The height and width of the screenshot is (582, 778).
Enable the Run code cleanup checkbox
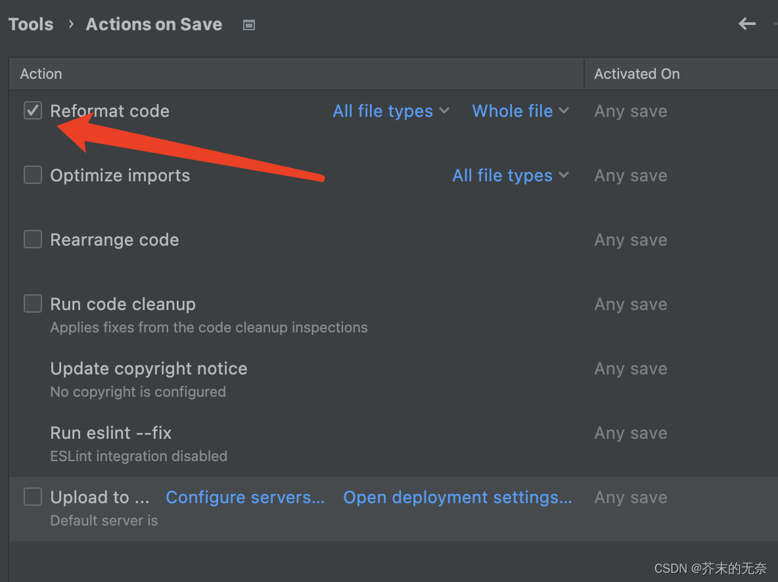[33, 303]
